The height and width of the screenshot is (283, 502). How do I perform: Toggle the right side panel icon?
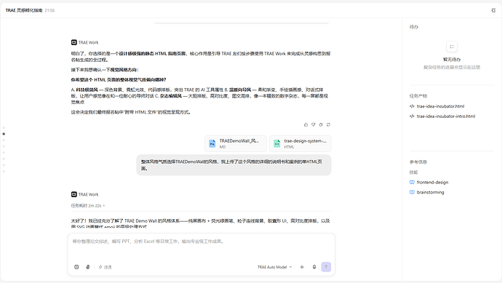click(x=493, y=10)
